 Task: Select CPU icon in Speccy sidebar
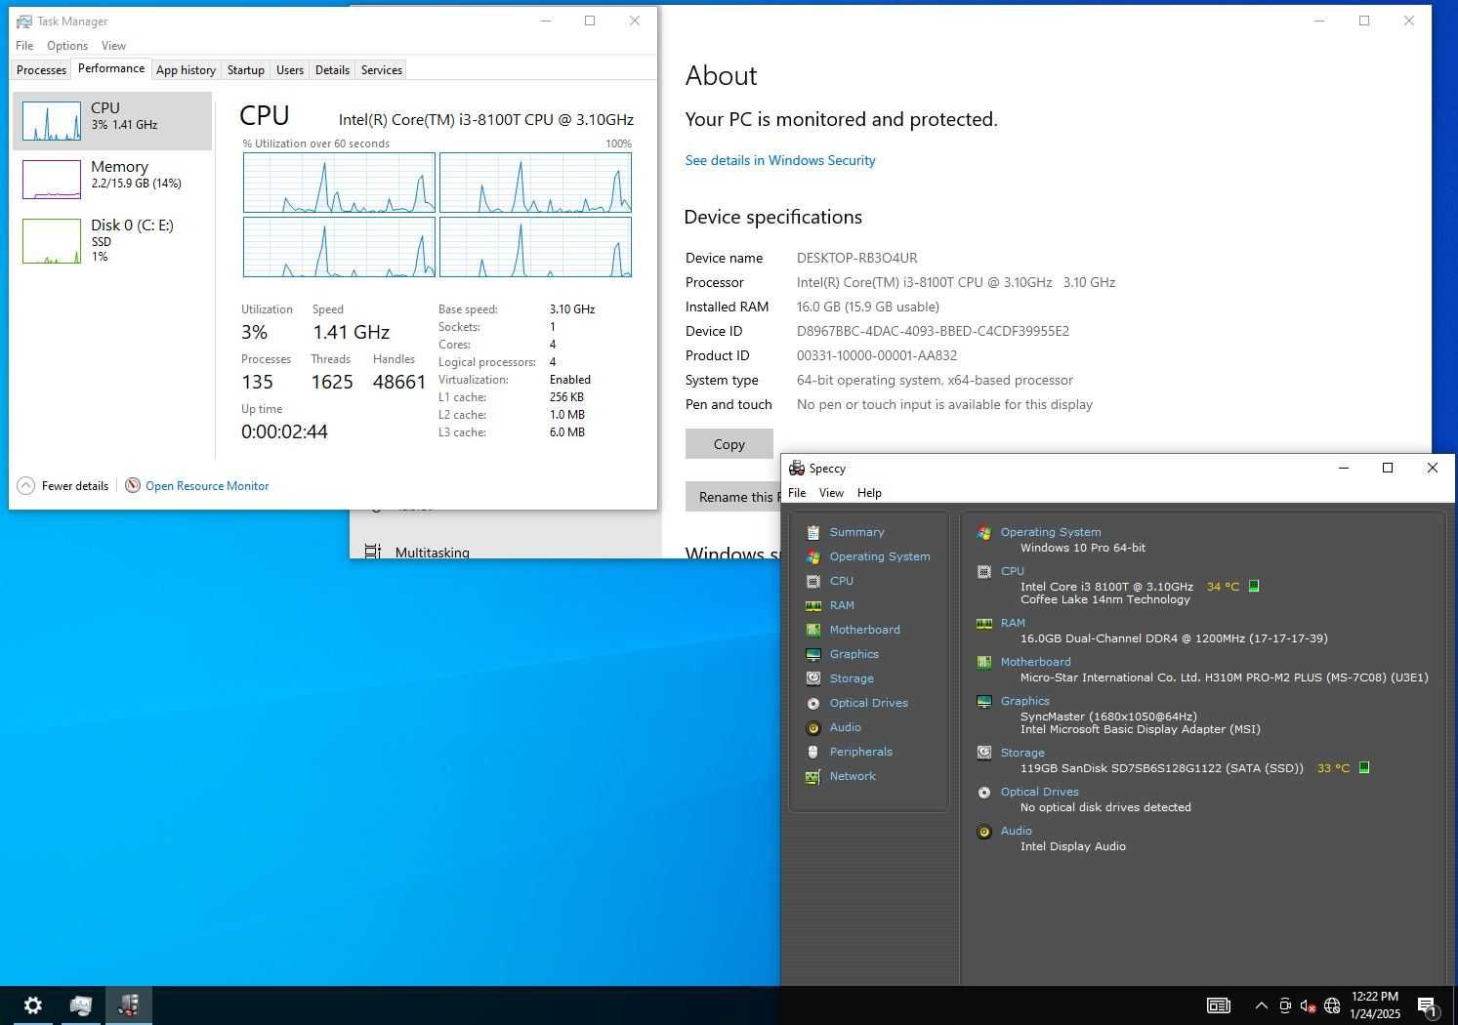coord(812,581)
